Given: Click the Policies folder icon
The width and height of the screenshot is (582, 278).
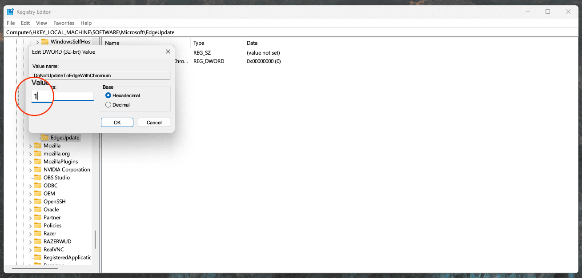Looking at the screenshot, I should click(38, 226).
